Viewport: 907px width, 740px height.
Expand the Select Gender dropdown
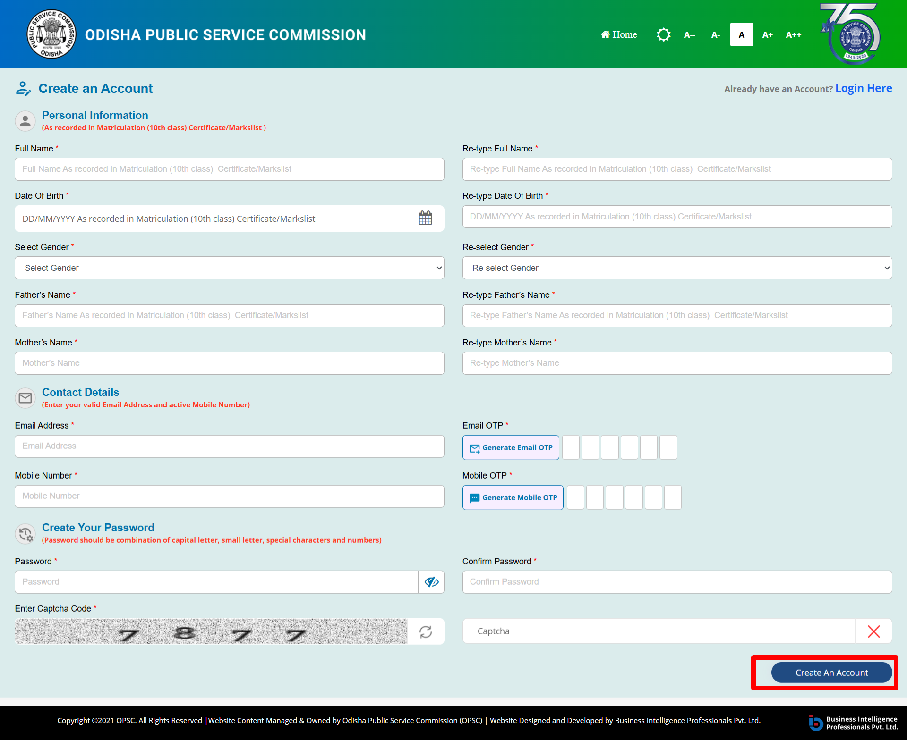click(x=230, y=268)
